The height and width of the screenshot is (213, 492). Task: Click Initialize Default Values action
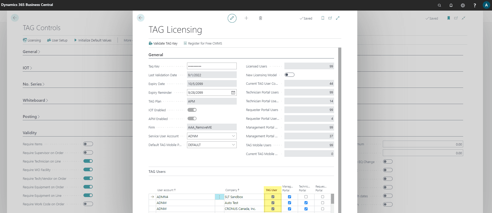click(x=93, y=40)
